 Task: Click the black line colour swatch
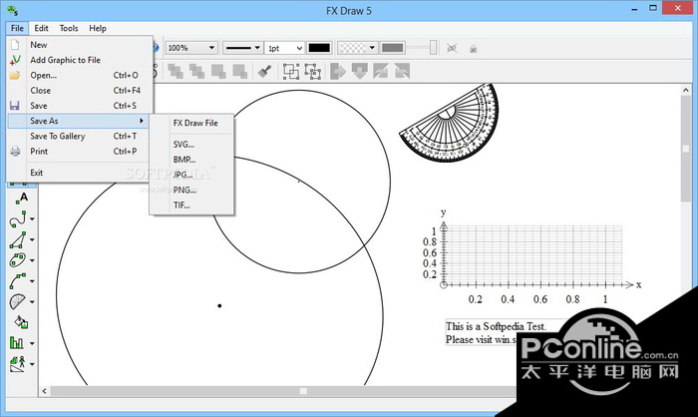click(319, 48)
